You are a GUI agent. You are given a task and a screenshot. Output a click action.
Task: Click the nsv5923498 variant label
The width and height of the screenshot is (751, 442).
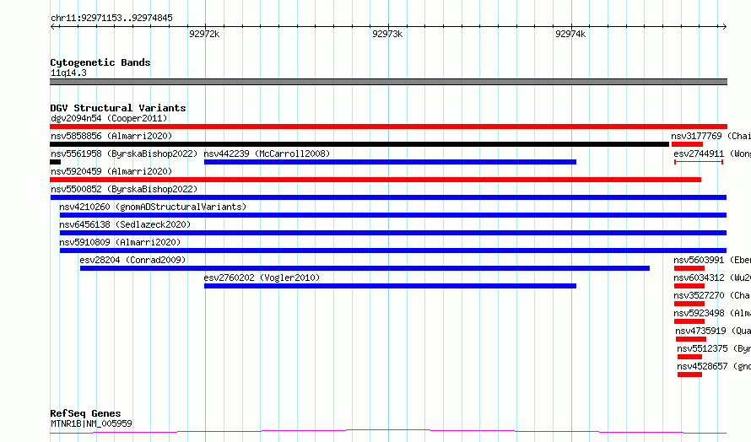point(712,313)
